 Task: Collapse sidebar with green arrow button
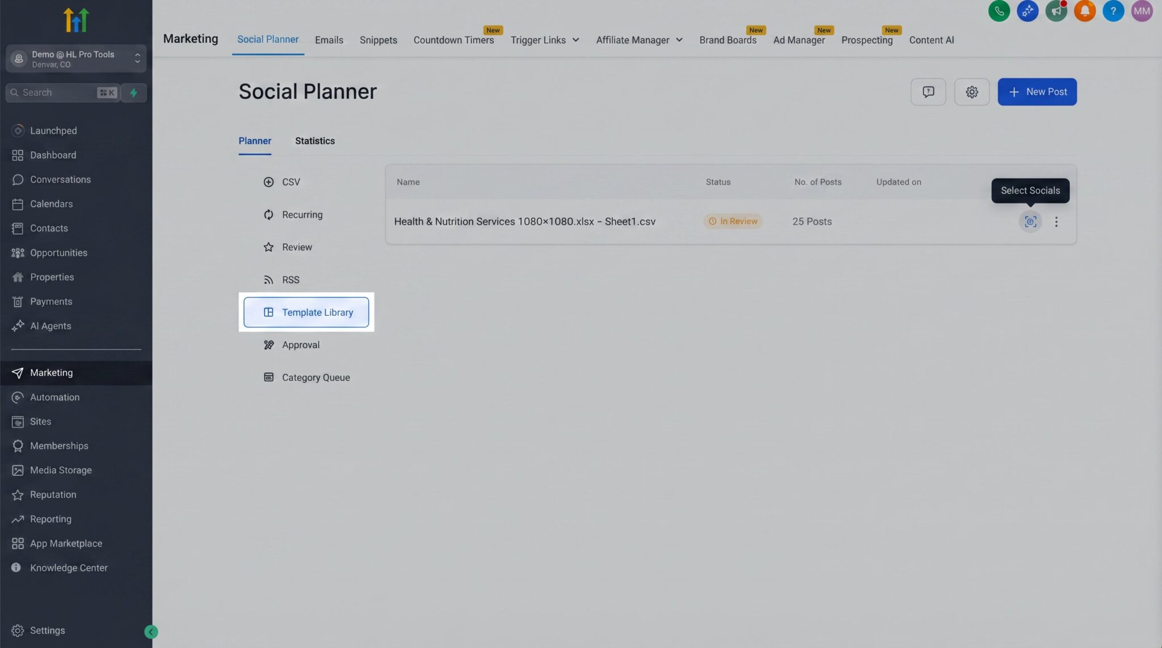[151, 632]
